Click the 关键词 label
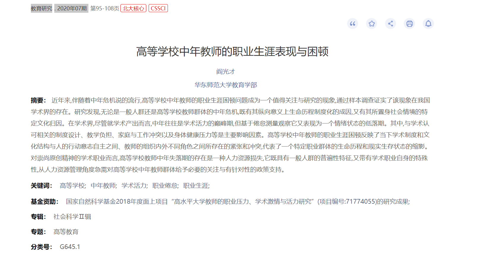The height and width of the screenshot is (262, 480). (x=42, y=186)
